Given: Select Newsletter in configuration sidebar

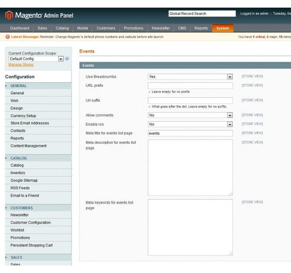Looking at the screenshot, I should 38,215.
